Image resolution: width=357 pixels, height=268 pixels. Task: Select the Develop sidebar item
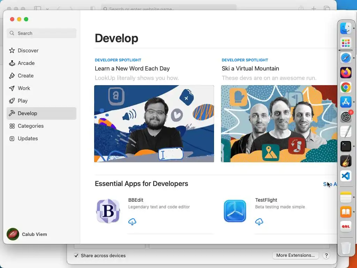click(x=41, y=113)
